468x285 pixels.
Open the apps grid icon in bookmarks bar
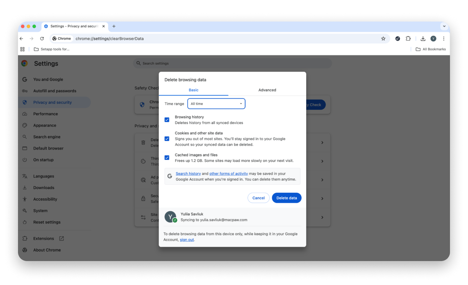[22, 49]
